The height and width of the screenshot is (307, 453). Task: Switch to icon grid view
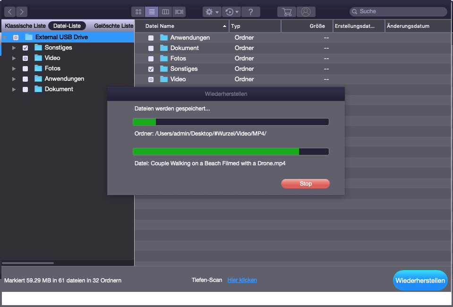pos(138,11)
